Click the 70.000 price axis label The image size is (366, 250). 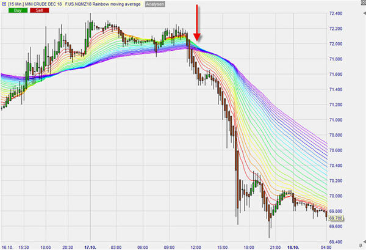(x=335, y=196)
